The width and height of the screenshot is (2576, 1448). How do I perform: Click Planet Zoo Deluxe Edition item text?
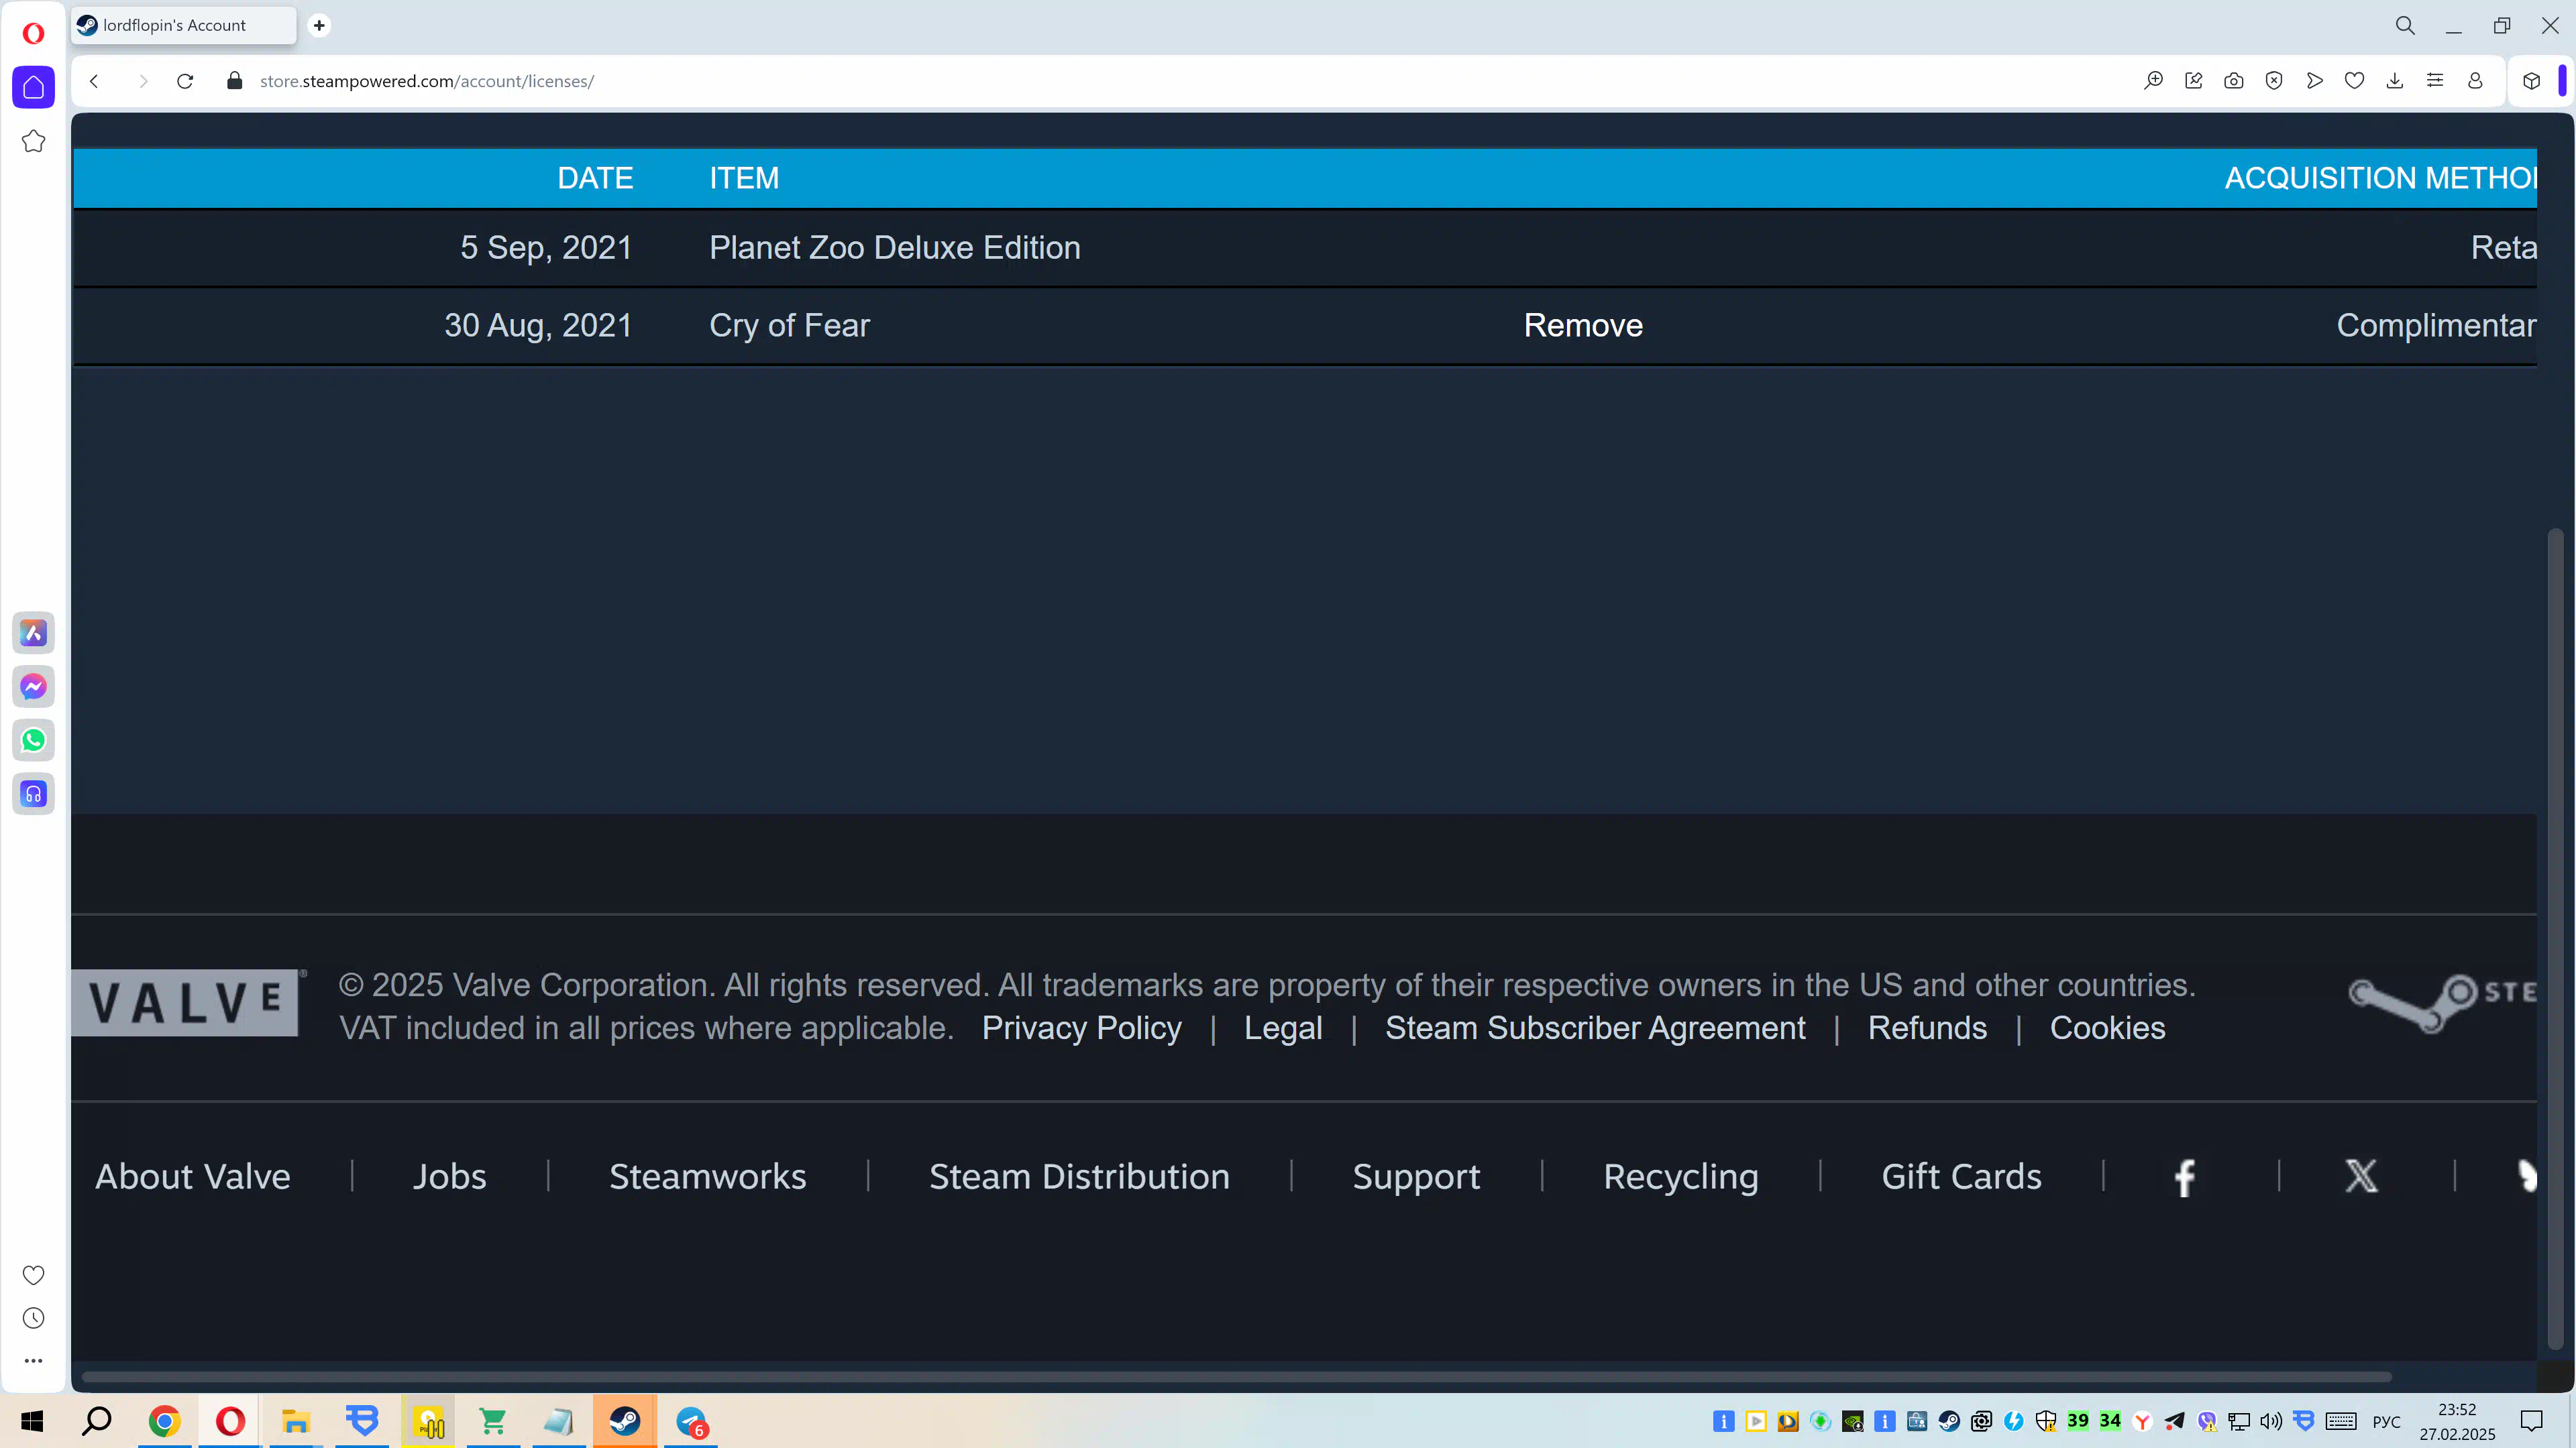895,248
